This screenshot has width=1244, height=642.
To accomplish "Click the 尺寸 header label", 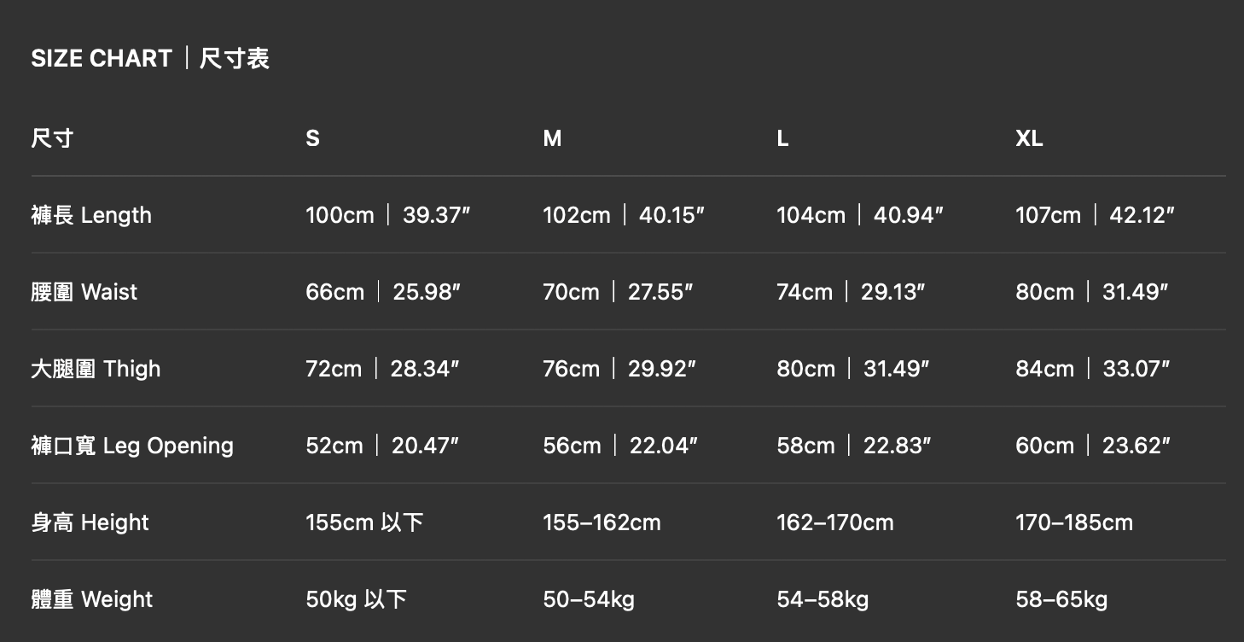I will tap(52, 138).
